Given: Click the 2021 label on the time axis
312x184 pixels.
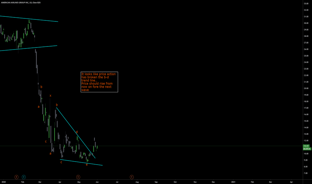Looking at the screenshot, I should (233, 182).
